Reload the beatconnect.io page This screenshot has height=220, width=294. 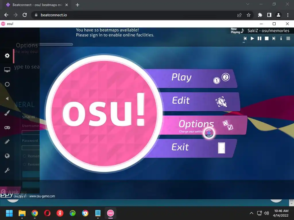tap(25, 15)
